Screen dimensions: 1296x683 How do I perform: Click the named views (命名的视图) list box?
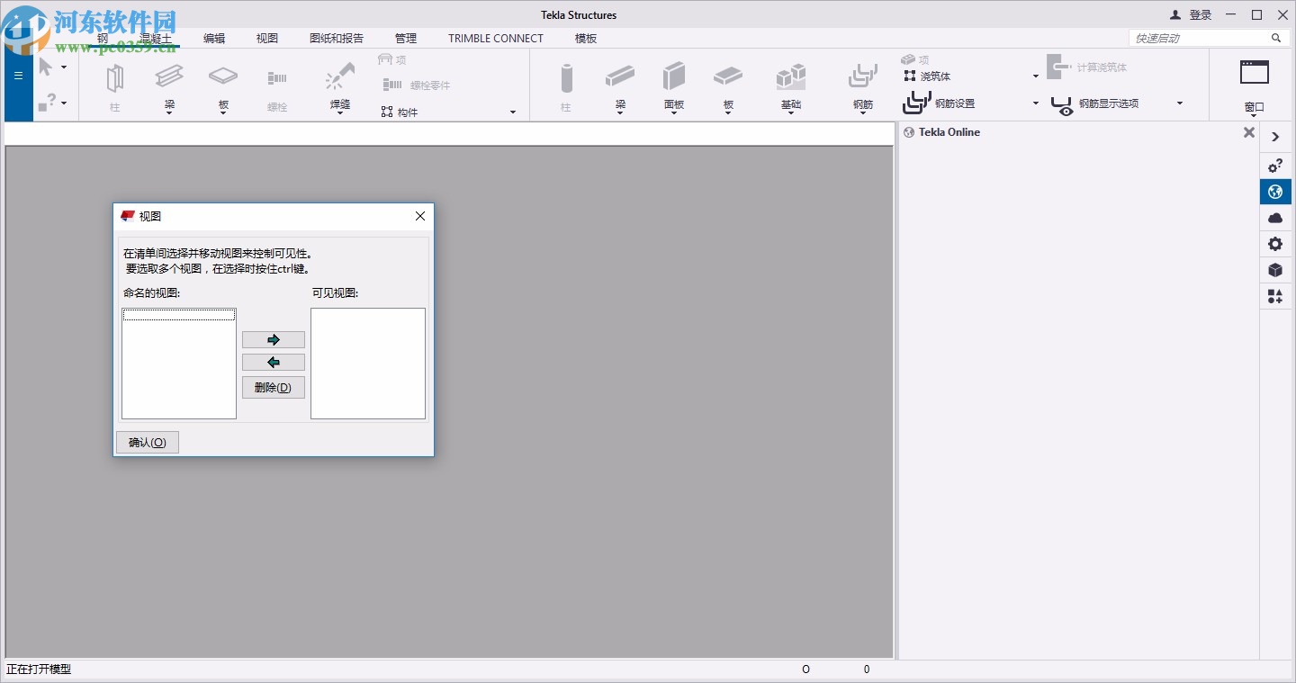coord(179,364)
